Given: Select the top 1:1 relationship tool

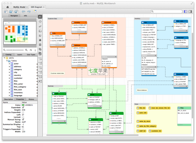Looking at the screenshot, I should pos(41,59).
